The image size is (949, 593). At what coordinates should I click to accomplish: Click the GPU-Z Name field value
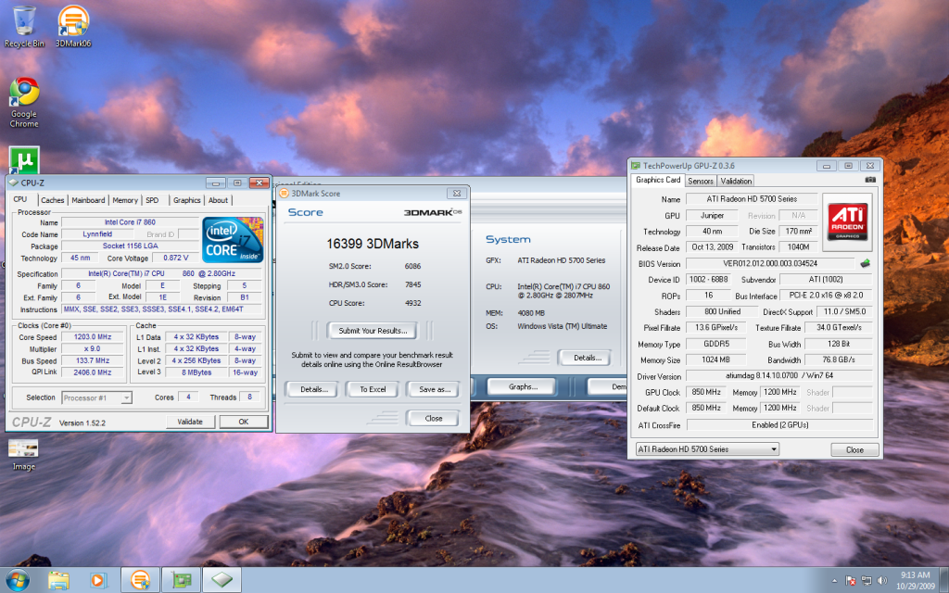pyautogui.click(x=752, y=198)
